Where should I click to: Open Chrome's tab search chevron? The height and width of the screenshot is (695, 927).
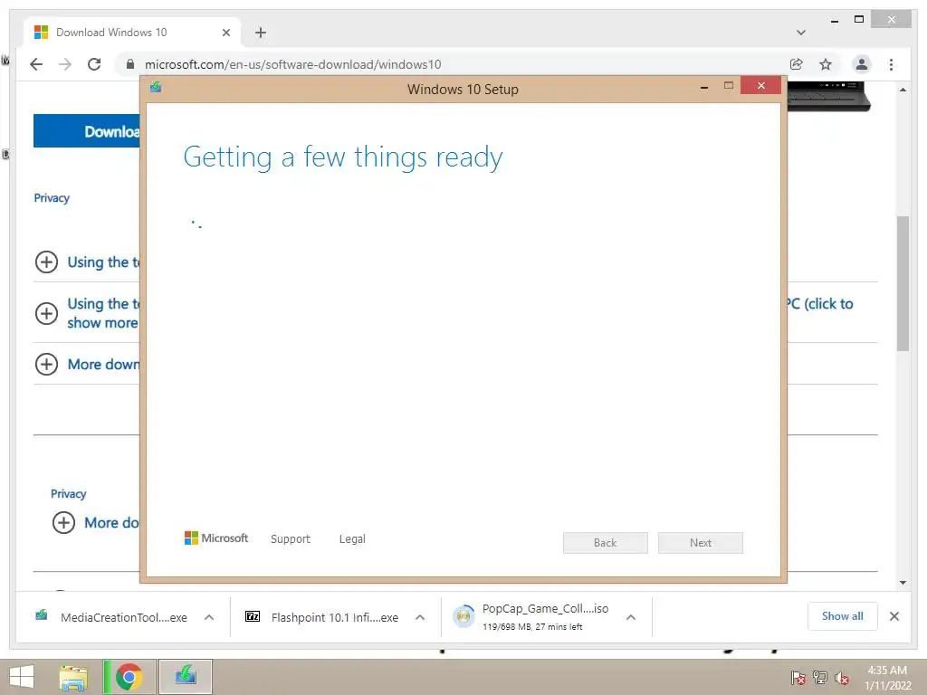pyautogui.click(x=801, y=33)
